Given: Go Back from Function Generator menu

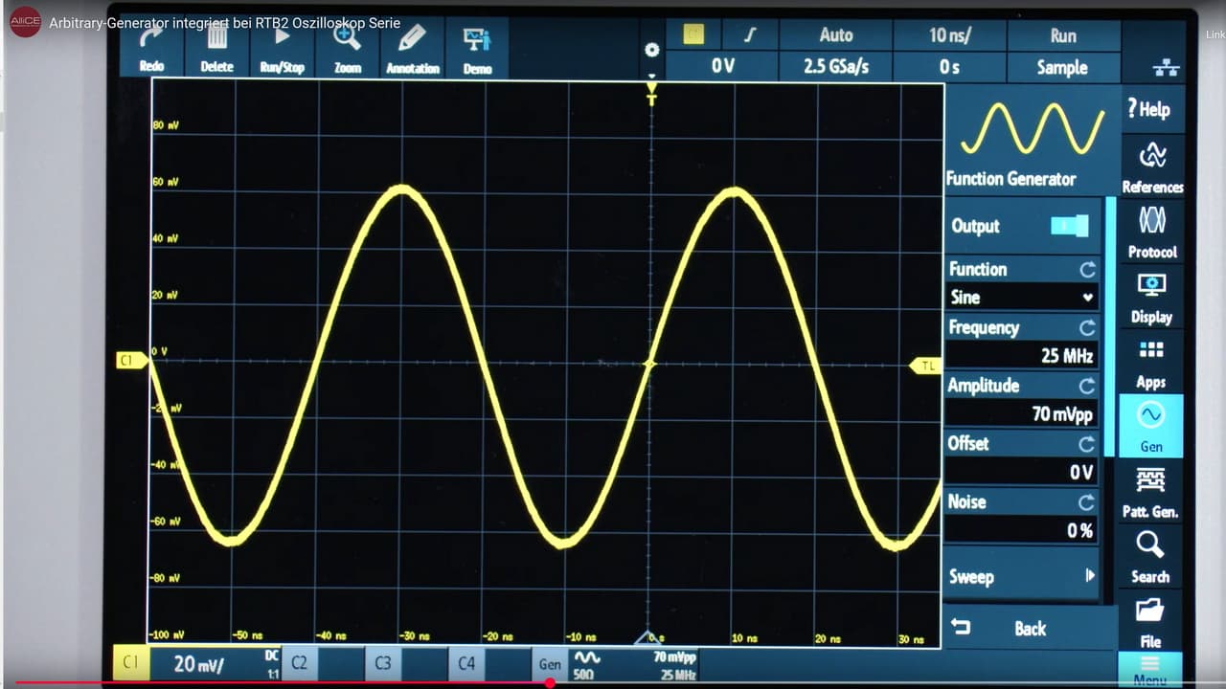Looking at the screenshot, I should (1029, 629).
